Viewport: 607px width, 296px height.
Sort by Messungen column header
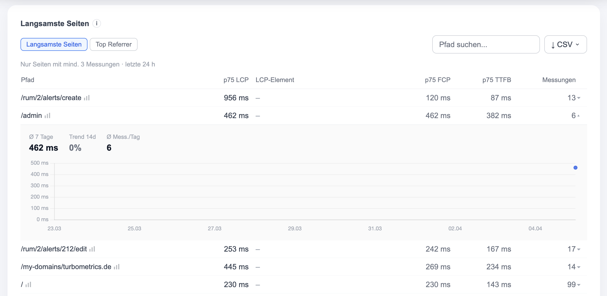[x=559, y=80]
